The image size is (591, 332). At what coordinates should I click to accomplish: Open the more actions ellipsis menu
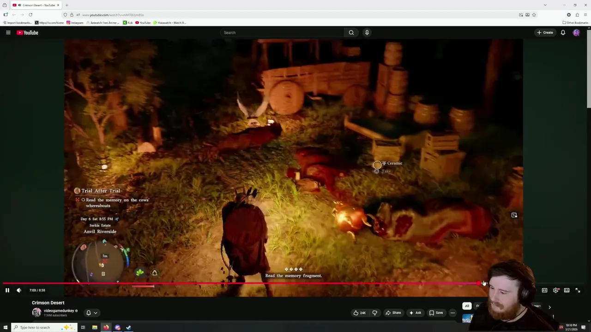[x=452, y=313]
